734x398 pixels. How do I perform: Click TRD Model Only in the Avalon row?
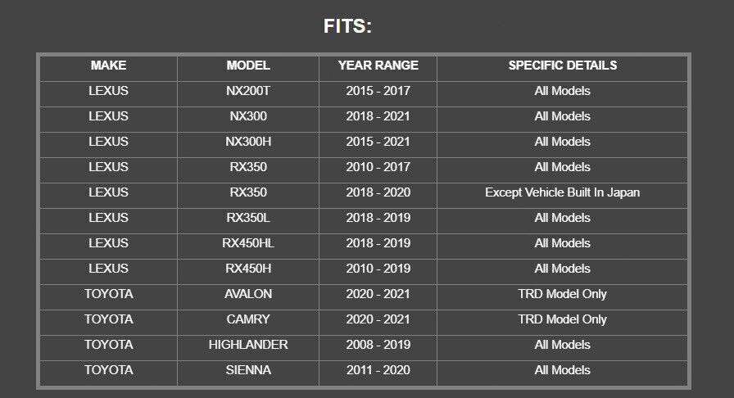(562, 294)
